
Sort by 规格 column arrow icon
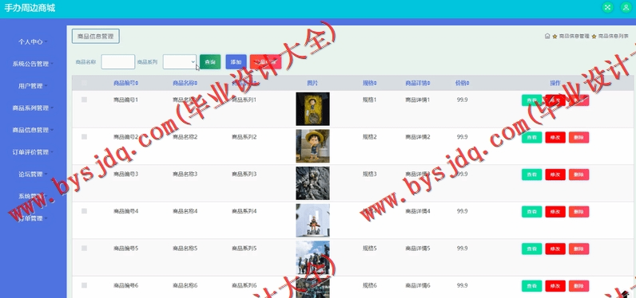376,84
